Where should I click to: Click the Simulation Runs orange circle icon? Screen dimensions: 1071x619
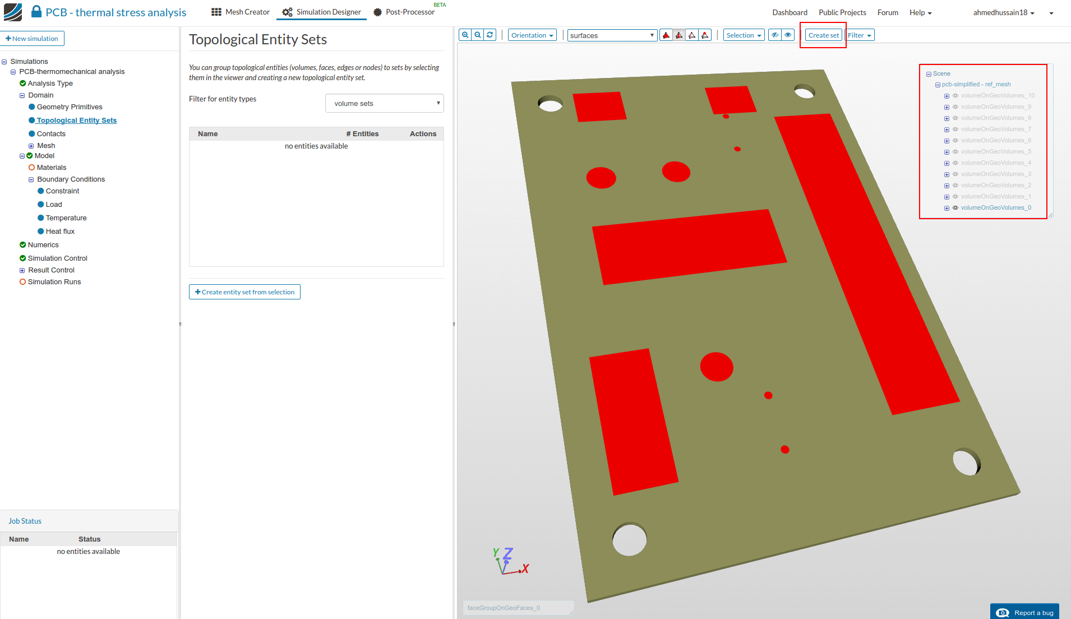click(22, 282)
